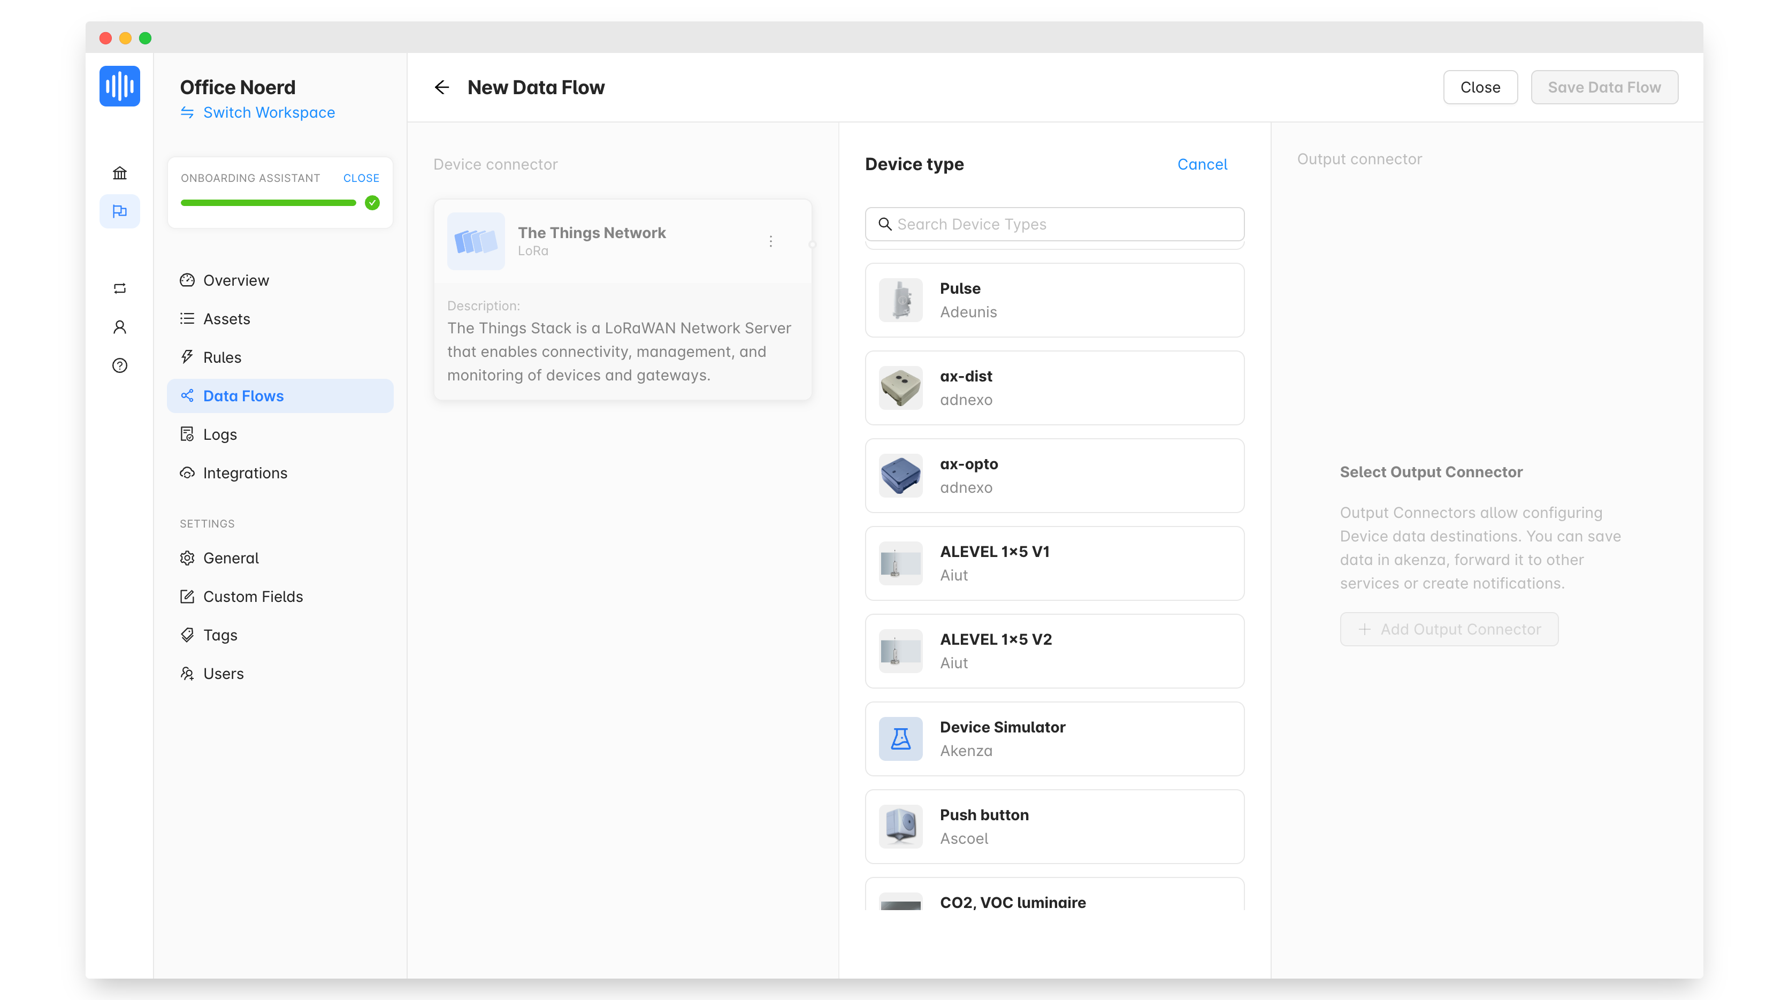Image resolution: width=1789 pixels, height=1000 pixels.
Task: Click the Device Simulator flask icon
Action: (x=901, y=739)
